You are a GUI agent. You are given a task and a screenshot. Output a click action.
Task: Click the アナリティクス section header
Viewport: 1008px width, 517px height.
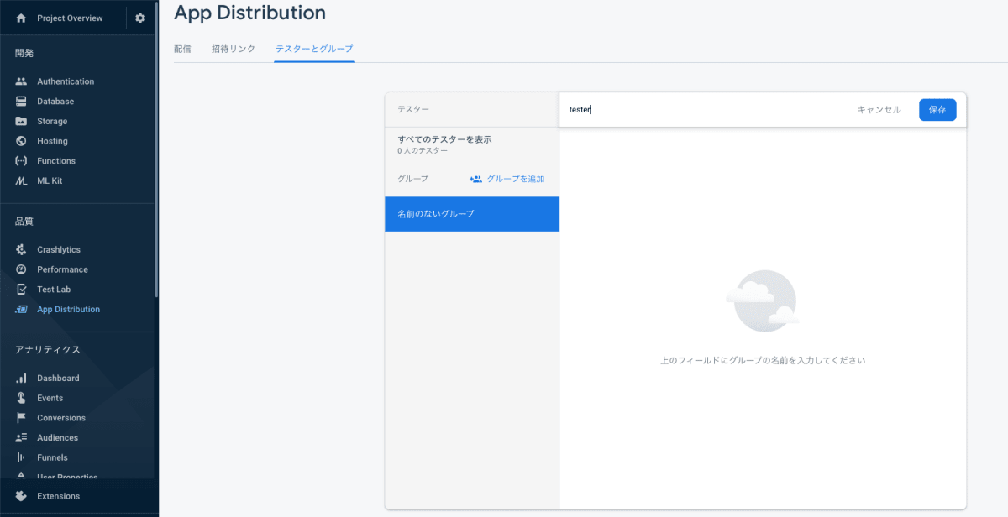(48, 349)
